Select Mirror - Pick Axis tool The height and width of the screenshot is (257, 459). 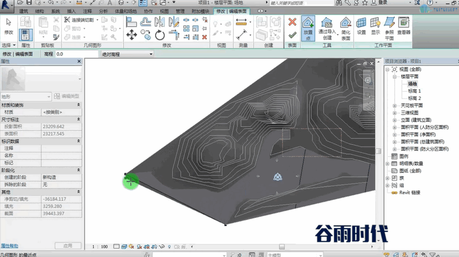click(160, 22)
